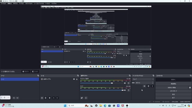Open the fade transition type dropdown

coord(143,79)
